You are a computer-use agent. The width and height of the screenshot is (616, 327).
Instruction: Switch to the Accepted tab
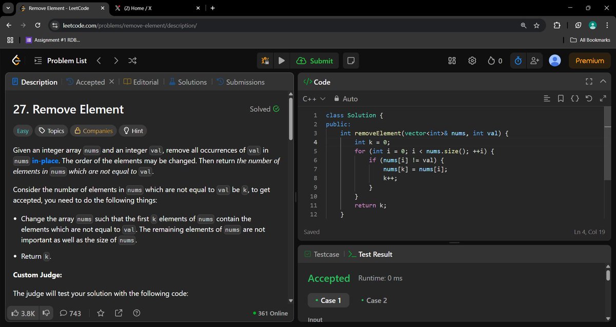click(85, 82)
